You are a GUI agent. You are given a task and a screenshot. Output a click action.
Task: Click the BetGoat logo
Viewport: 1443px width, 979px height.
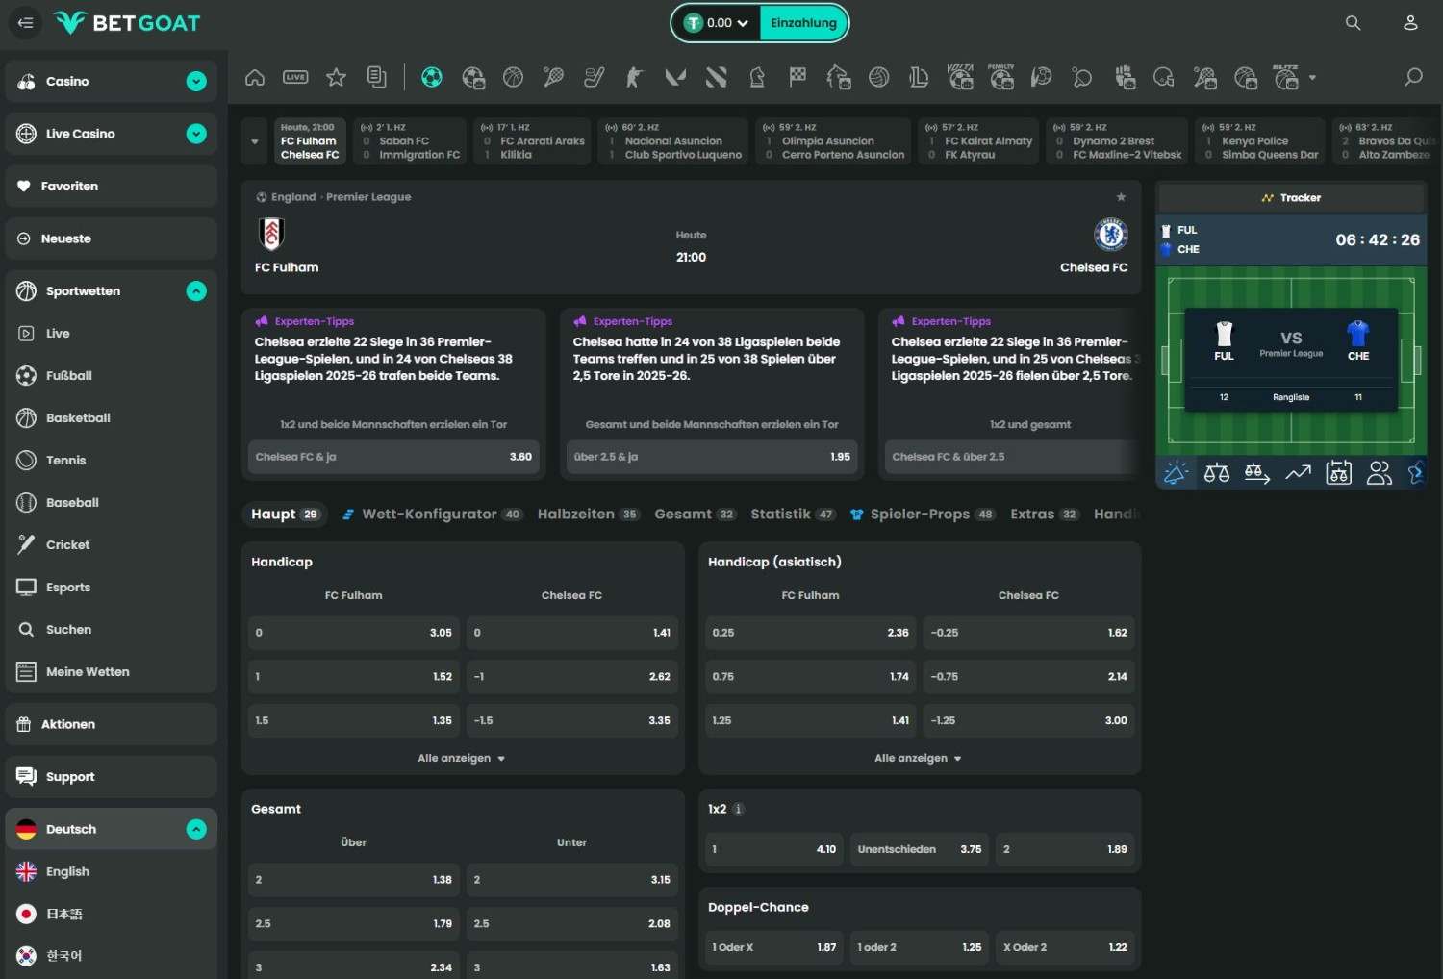127,23
